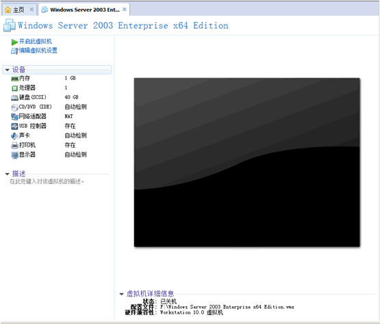The height and width of the screenshot is (324, 380).
Task: Open the CD/DVD (IDE) device entry
Action: 35,107
